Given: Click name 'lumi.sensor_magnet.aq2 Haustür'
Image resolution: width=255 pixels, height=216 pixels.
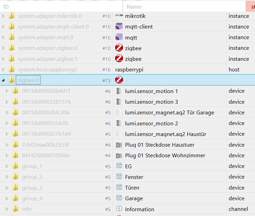Looking at the screenshot, I should tap(166, 134).
